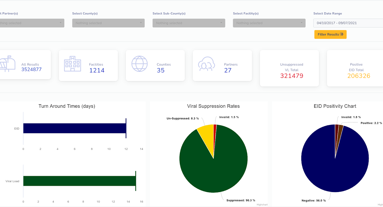Open Highcharts credit link under Viral Suppression chart
The image size is (383, 207).
tap(262, 205)
